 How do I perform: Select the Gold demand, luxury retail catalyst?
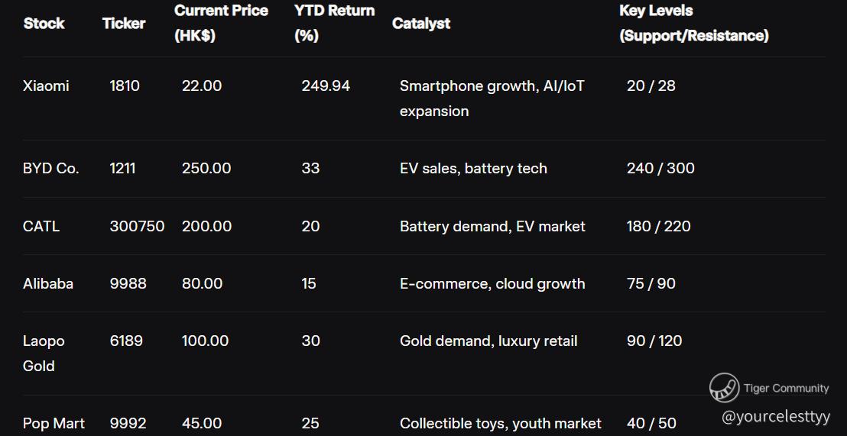point(488,341)
